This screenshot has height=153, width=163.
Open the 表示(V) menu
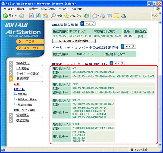tap(33, 9)
